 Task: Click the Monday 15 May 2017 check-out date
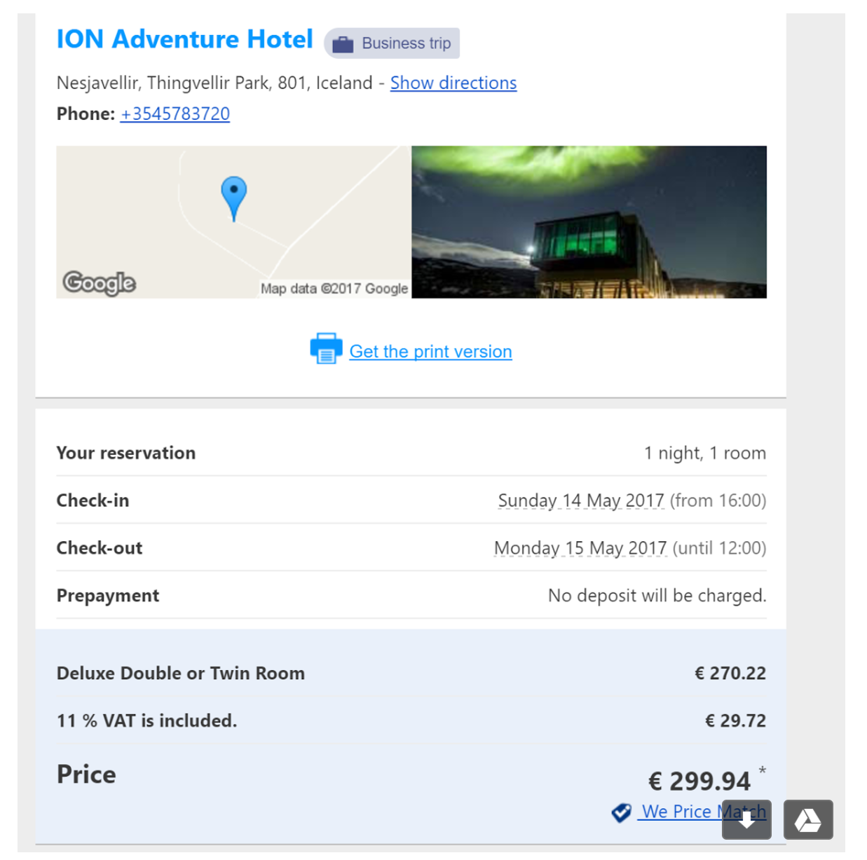coord(580,548)
